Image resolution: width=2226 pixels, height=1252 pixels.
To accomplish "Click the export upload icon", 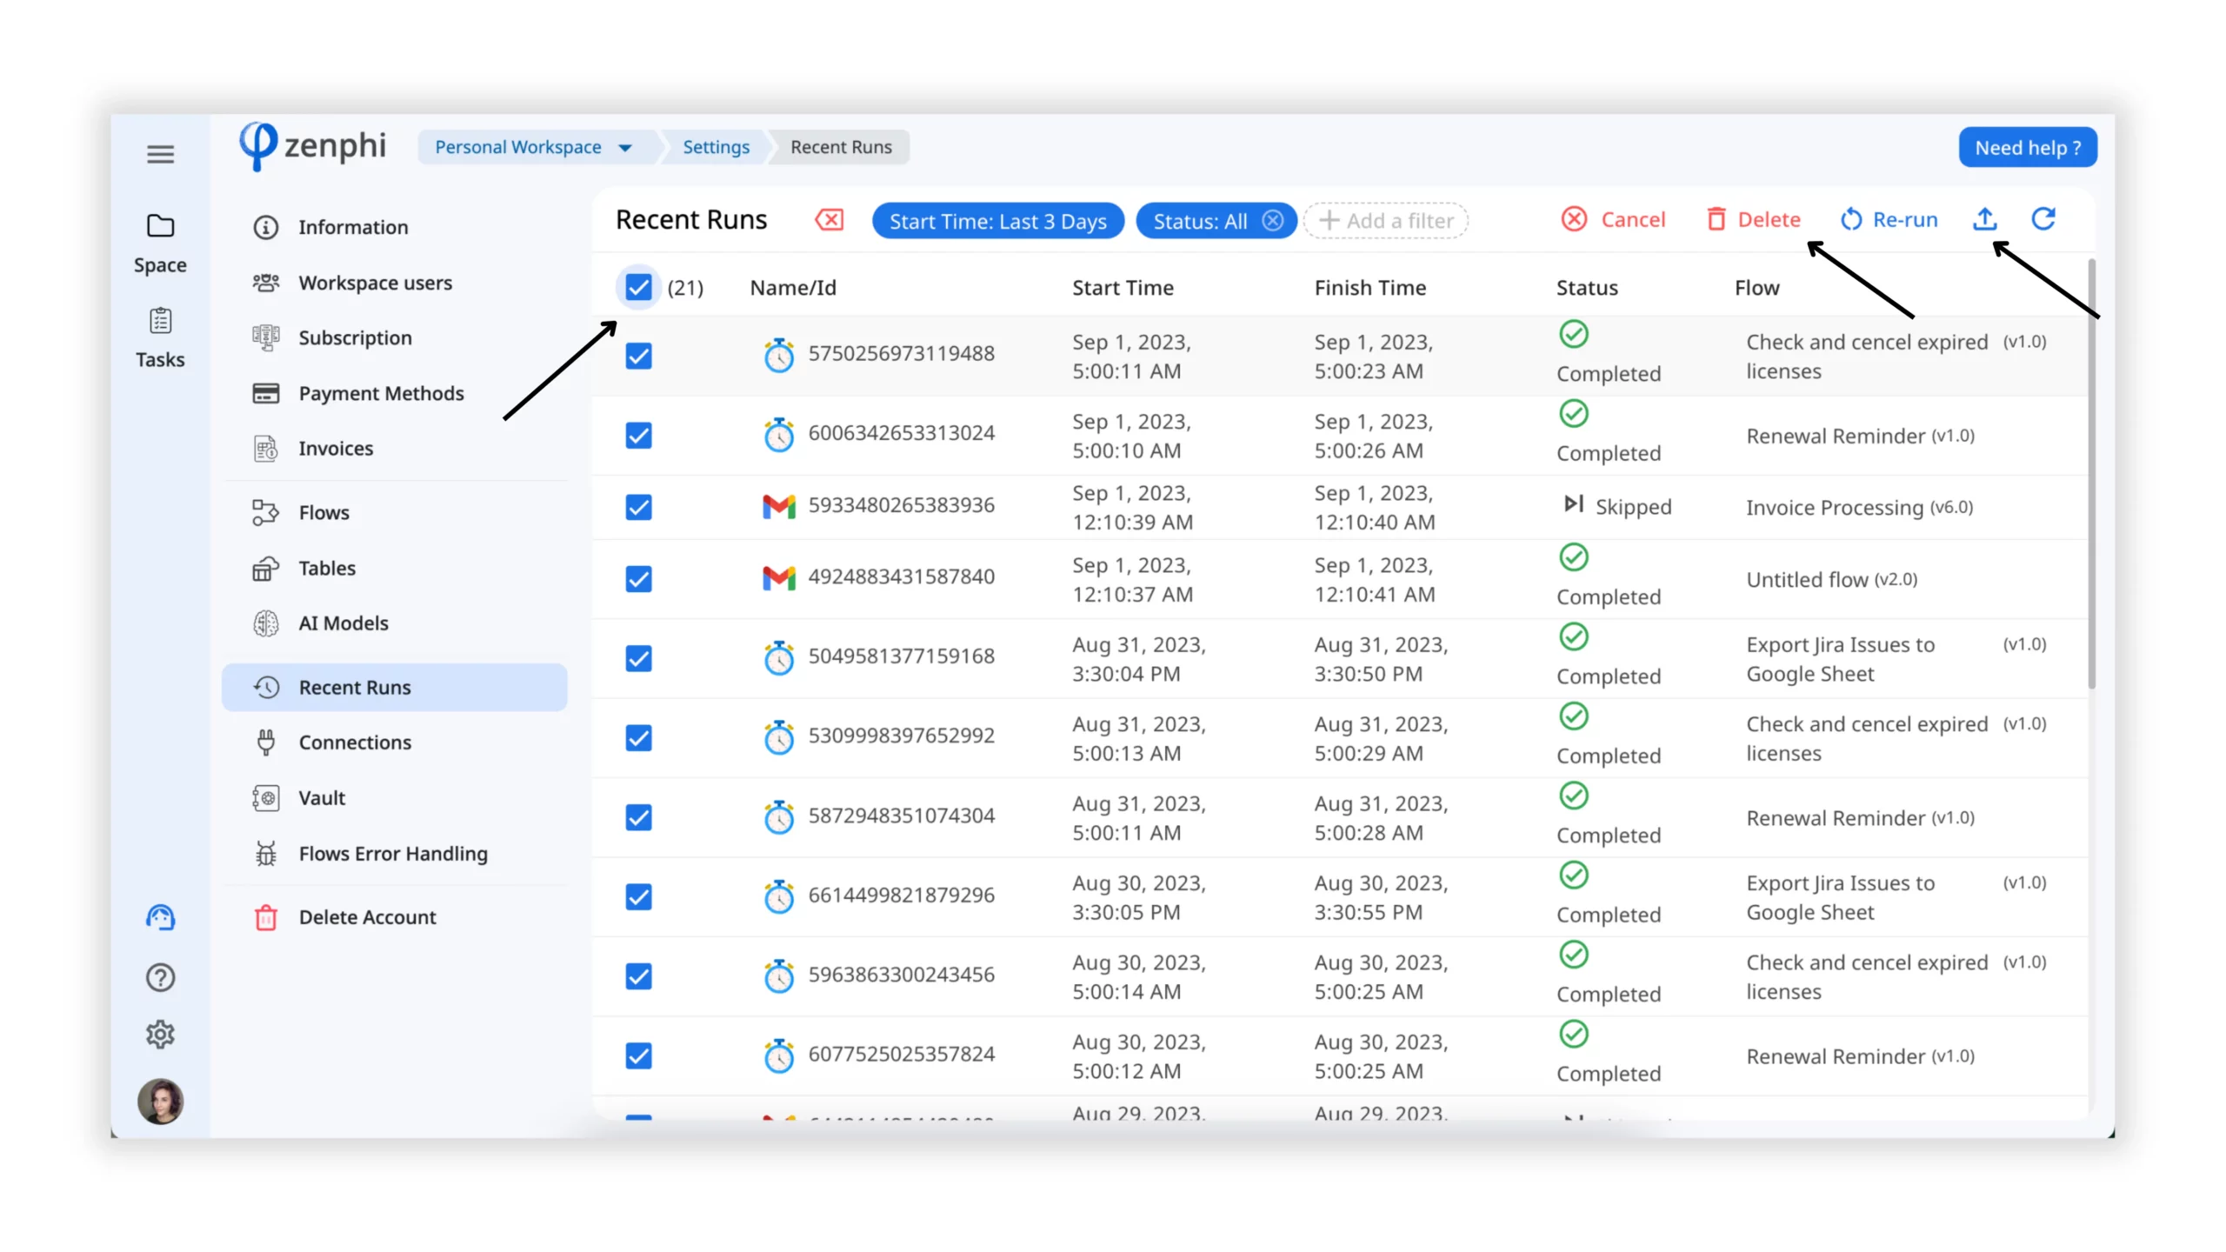I will coord(1984,219).
